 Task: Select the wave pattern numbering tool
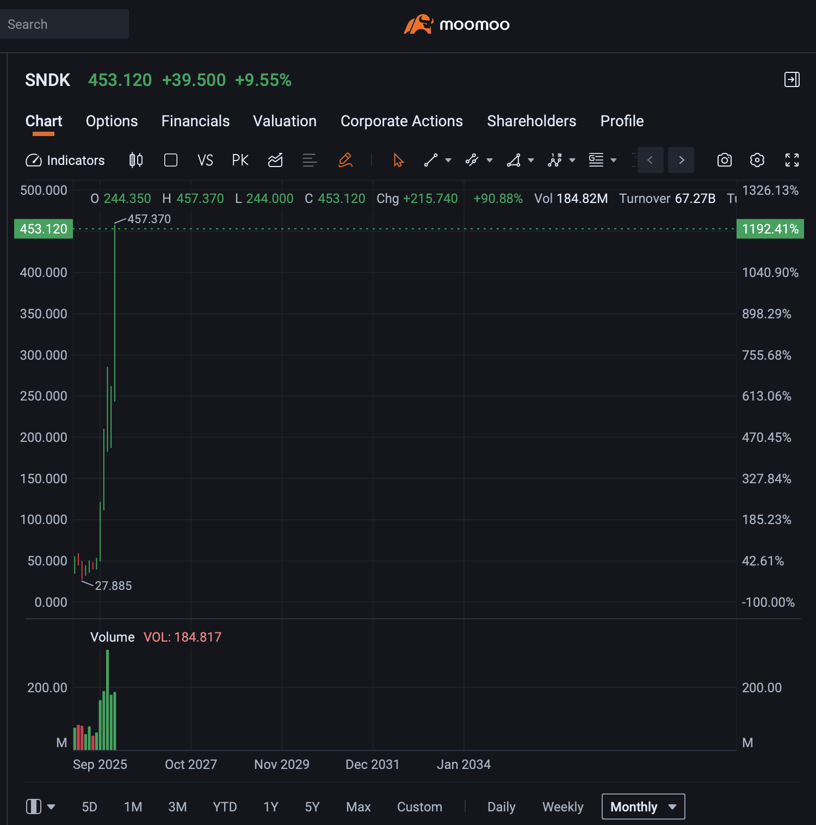pos(555,160)
